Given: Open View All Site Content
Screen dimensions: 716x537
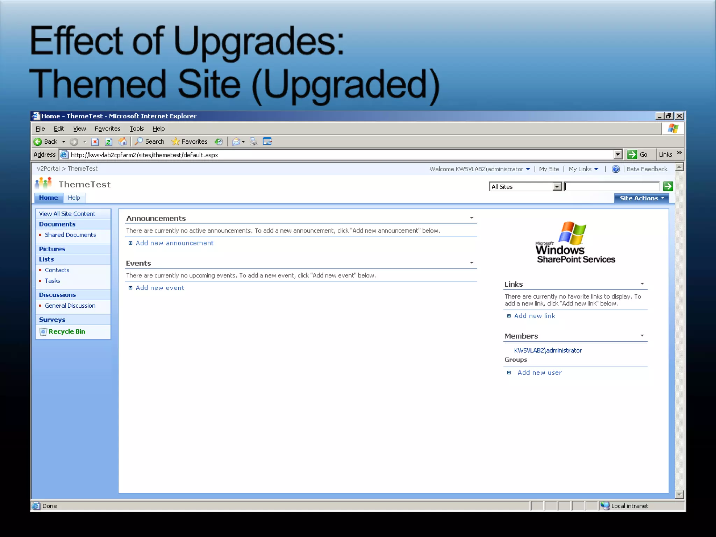Looking at the screenshot, I should [67, 214].
